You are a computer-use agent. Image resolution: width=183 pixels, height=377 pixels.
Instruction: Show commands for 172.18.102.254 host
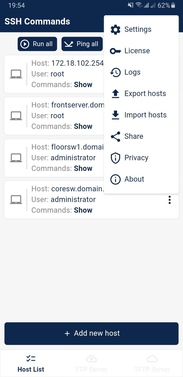click(83, 85)
